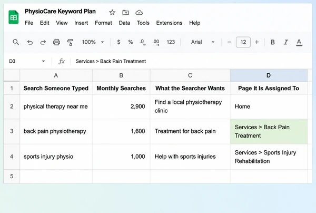Open the Format menu
Viewport: 316px width, 213px height.
tap(103, 23)
